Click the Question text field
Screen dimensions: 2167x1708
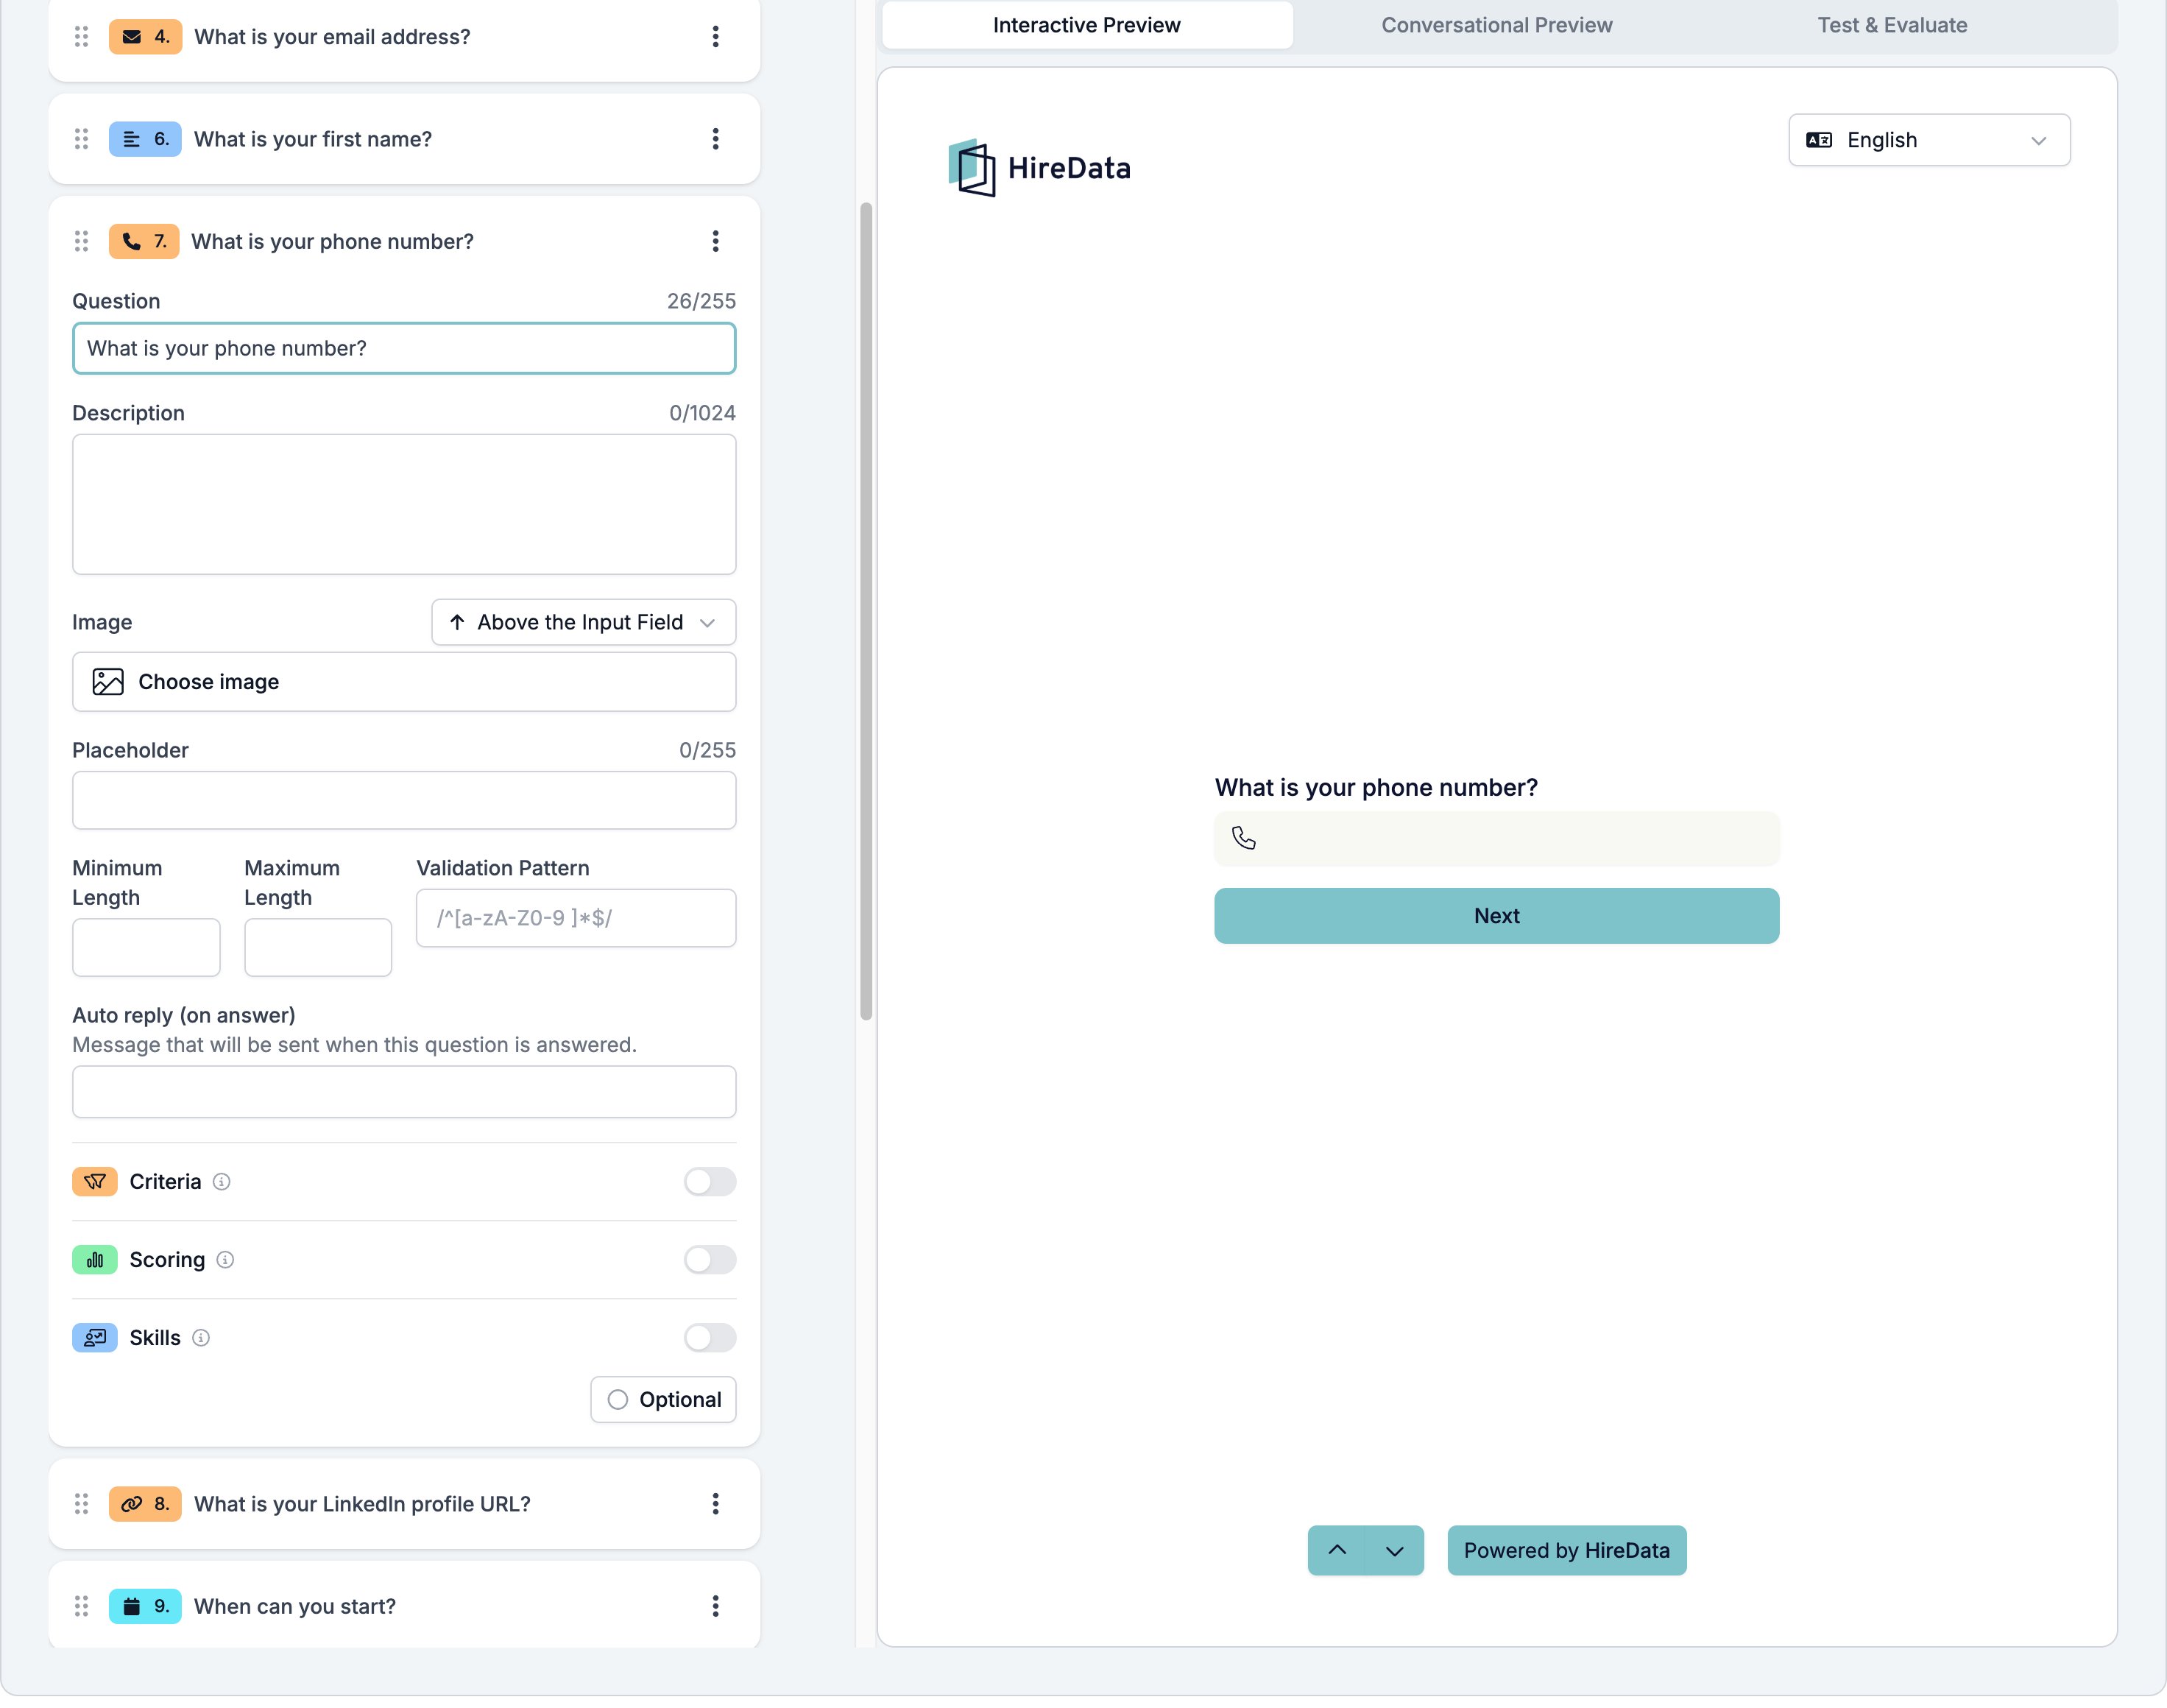pos(404,348)
